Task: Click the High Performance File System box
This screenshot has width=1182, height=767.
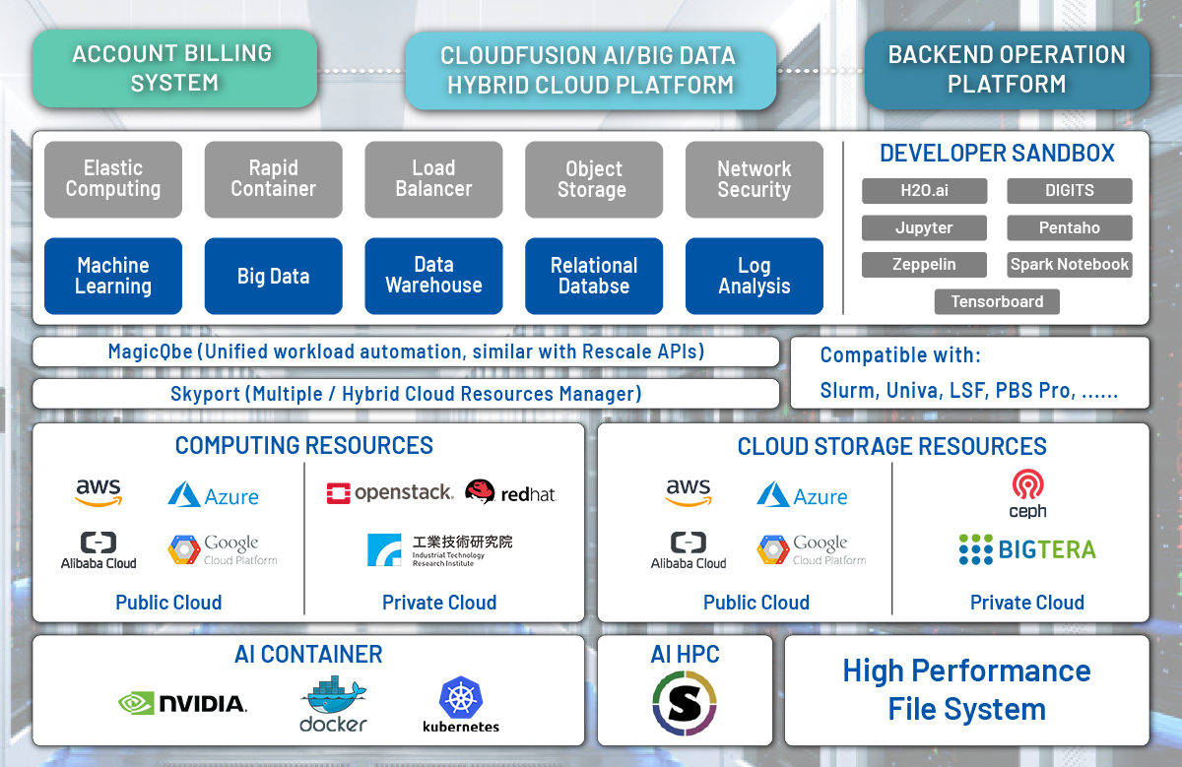Action: (967, 690)
